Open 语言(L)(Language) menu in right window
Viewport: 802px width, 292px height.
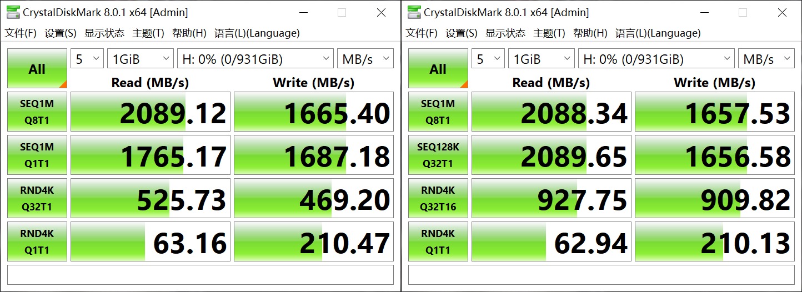[658, 33]
